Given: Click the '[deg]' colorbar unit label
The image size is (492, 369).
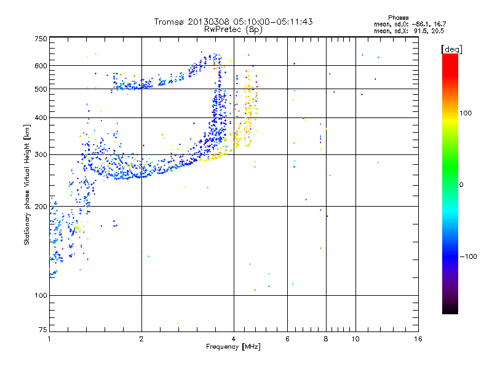Looking at the screenshot, I should 451,49.
